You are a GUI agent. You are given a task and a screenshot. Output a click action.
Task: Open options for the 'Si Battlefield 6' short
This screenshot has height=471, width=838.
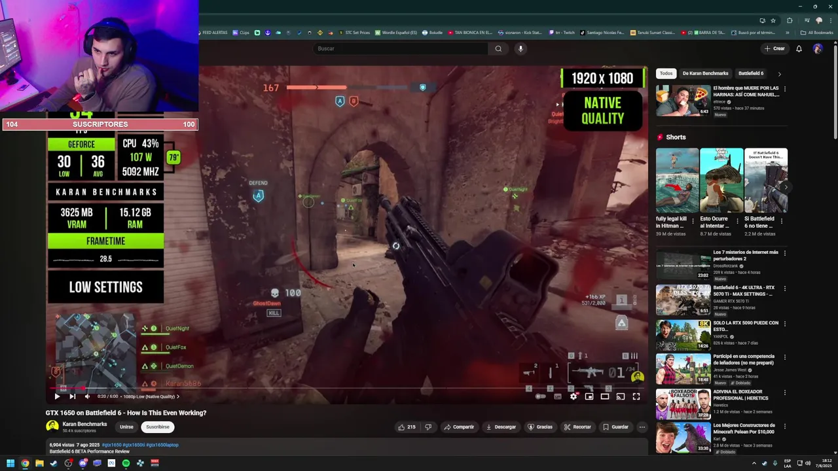(x=782, y=221)
